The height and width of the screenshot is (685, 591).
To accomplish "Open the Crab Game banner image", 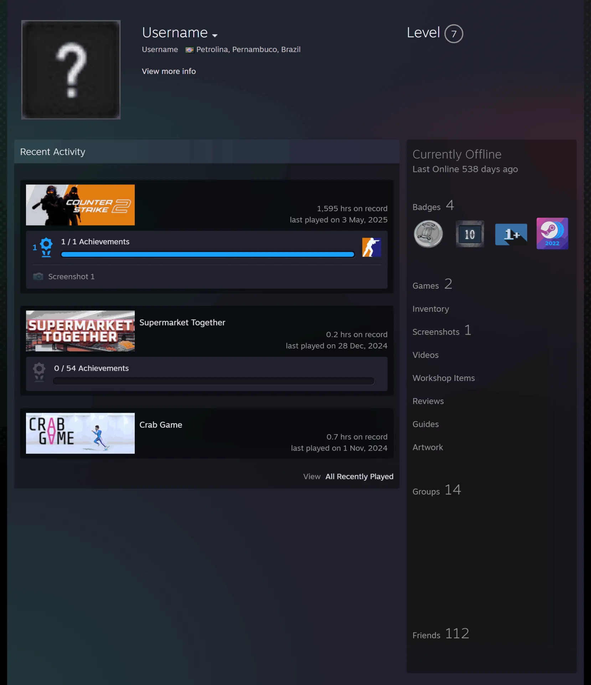I will coord(80,433).
